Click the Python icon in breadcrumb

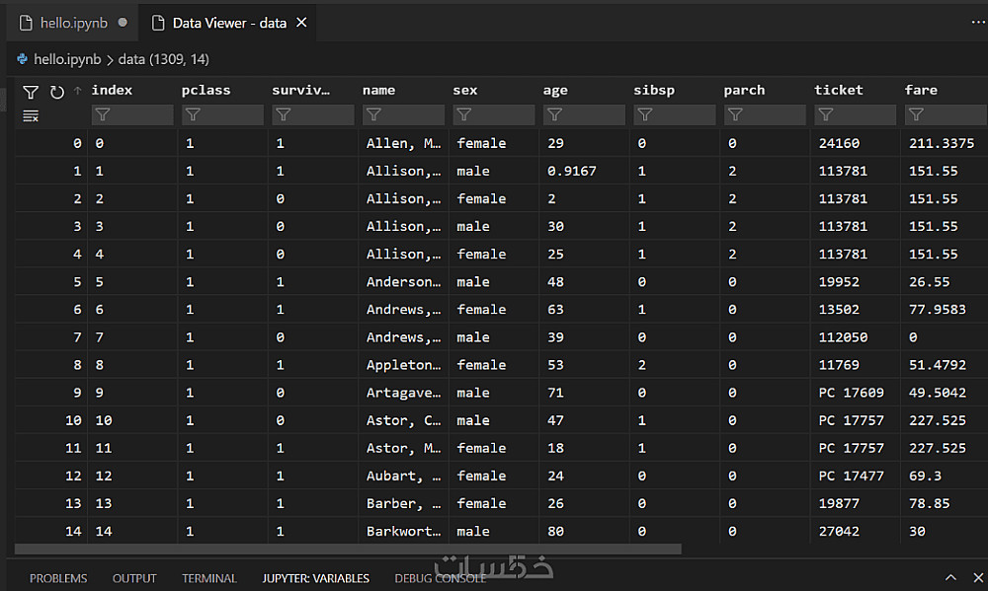tap(22, 59)
